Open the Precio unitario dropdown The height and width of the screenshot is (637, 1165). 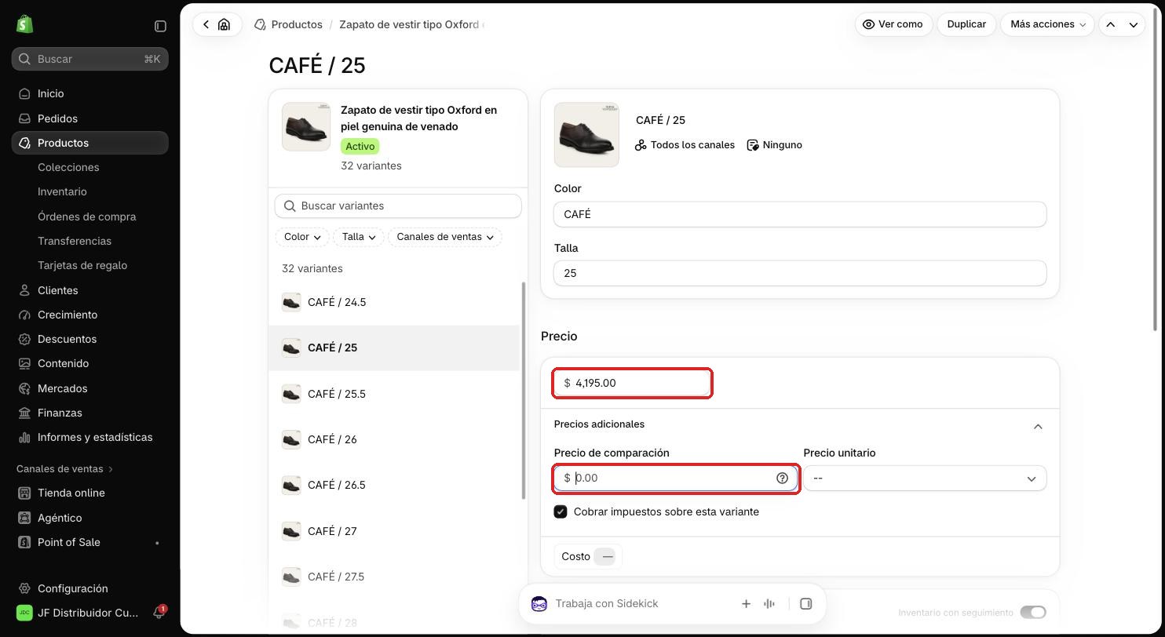coord(925,479)
